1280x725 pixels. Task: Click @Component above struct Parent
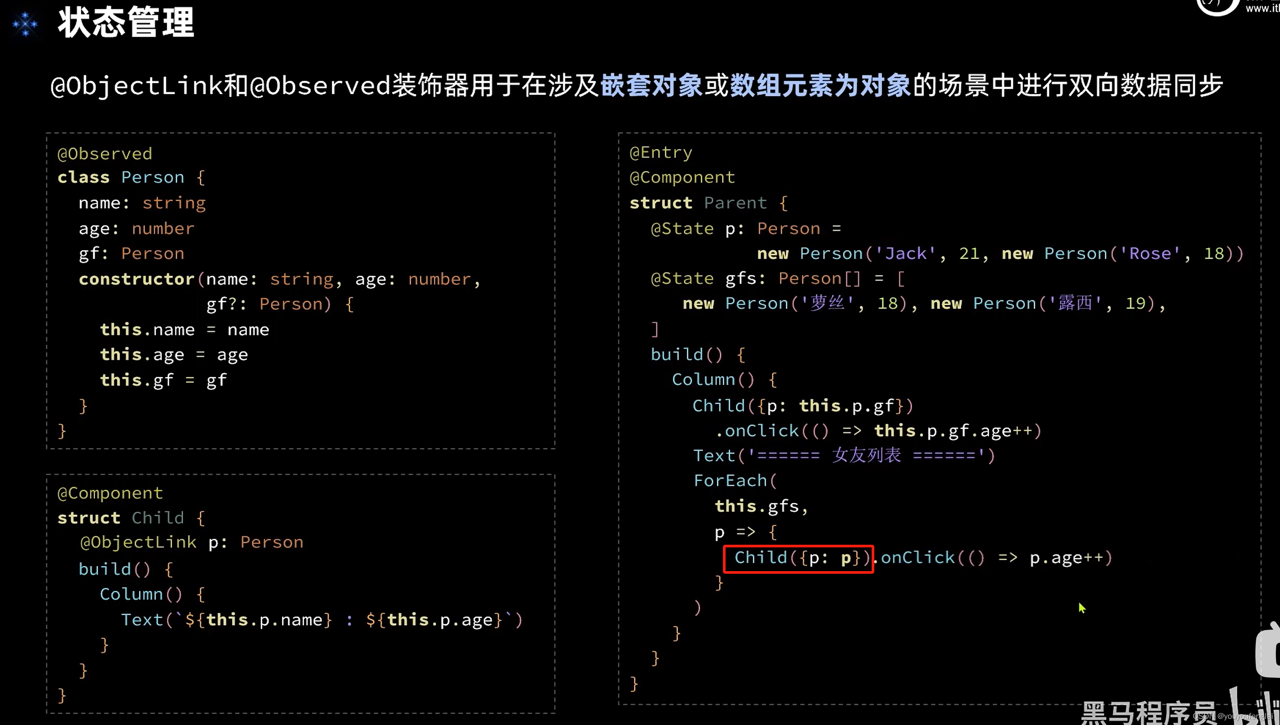(x=682, y=178)
